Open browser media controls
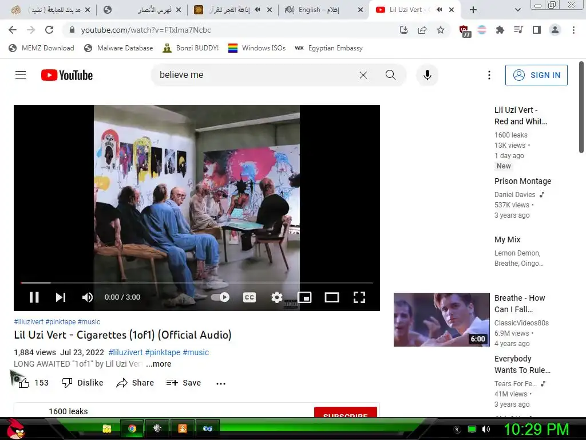Viewport: 586px width, 440px height. point(518,30)
